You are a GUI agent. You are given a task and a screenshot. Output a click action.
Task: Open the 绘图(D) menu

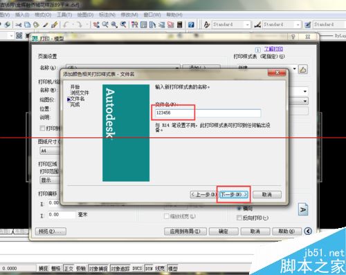coord(85,15)
